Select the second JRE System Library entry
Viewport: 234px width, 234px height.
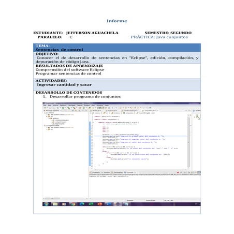coord(61,127)
